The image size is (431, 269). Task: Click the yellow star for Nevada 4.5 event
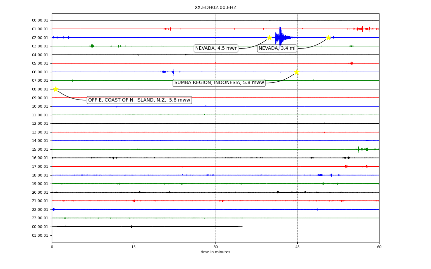(269, 37)
